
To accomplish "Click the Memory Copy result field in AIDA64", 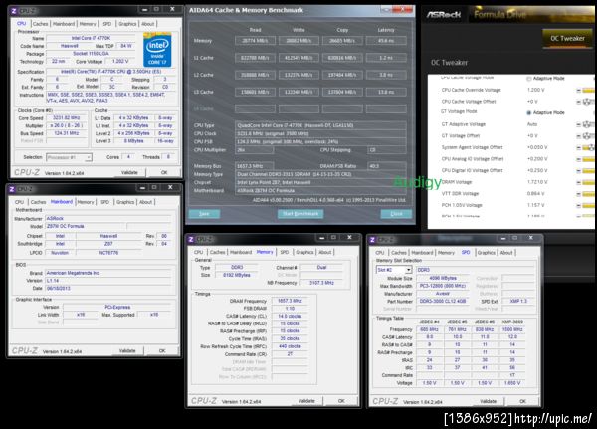I will [x=342, y=41].
